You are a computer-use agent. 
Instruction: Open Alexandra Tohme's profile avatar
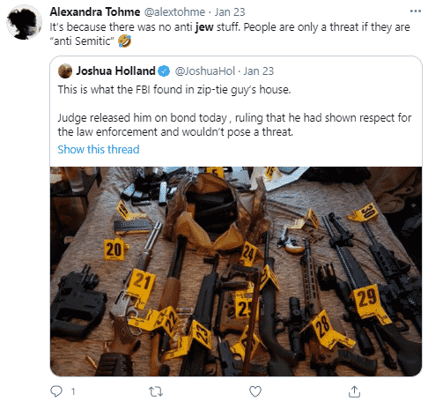click(x=24, y=22)
